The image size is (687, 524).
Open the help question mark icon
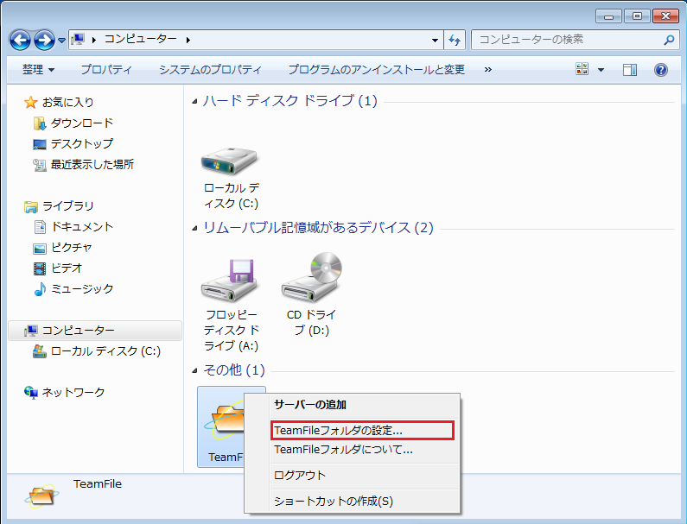click(661, 70)
